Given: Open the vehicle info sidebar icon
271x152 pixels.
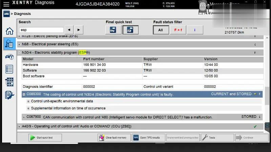Looking at the screenshot, I should point(9,57).
